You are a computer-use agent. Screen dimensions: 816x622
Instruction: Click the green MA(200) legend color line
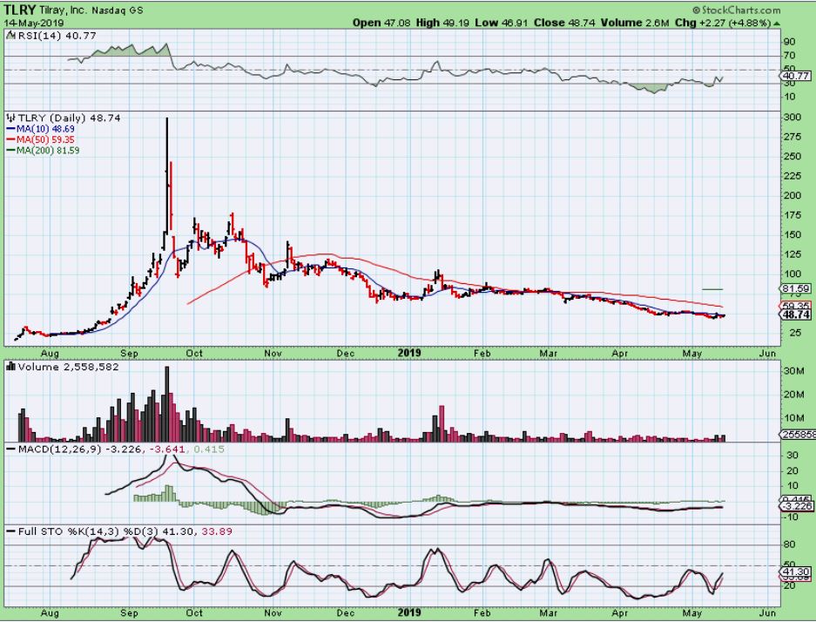[x=10, y=151]
